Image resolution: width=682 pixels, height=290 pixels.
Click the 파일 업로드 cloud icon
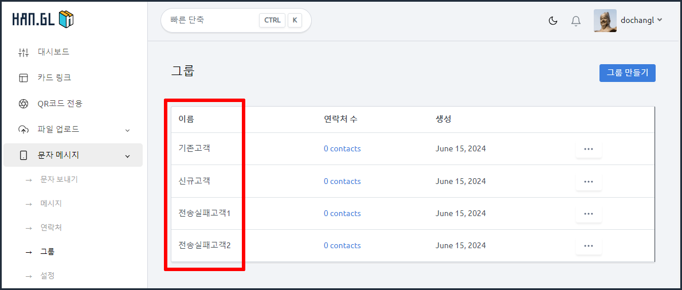tap(23, 130)
